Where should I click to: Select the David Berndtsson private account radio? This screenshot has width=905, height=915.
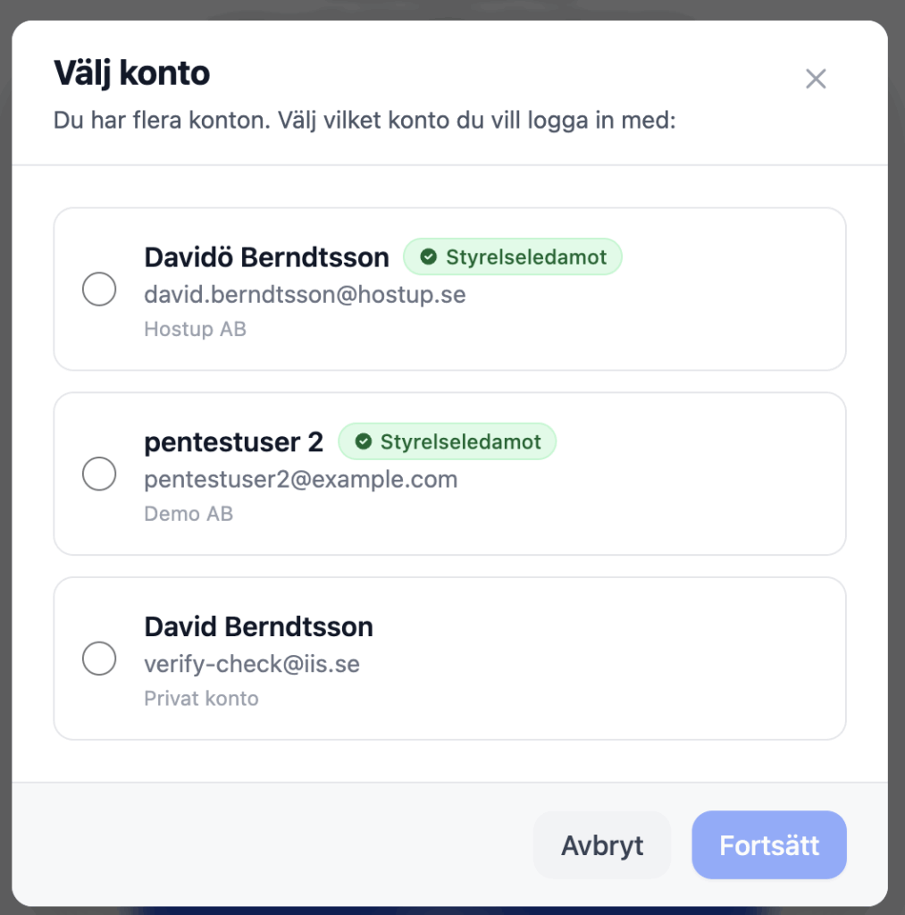tap(99, 659)
